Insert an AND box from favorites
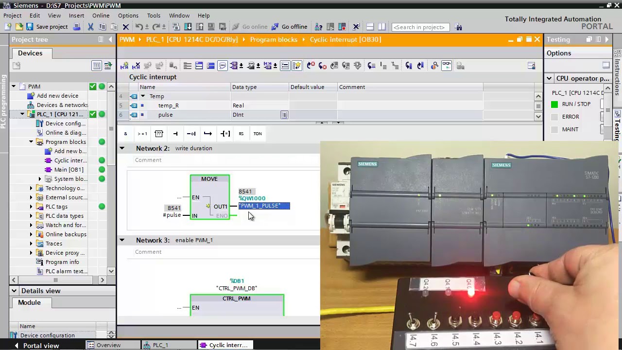 125,134
